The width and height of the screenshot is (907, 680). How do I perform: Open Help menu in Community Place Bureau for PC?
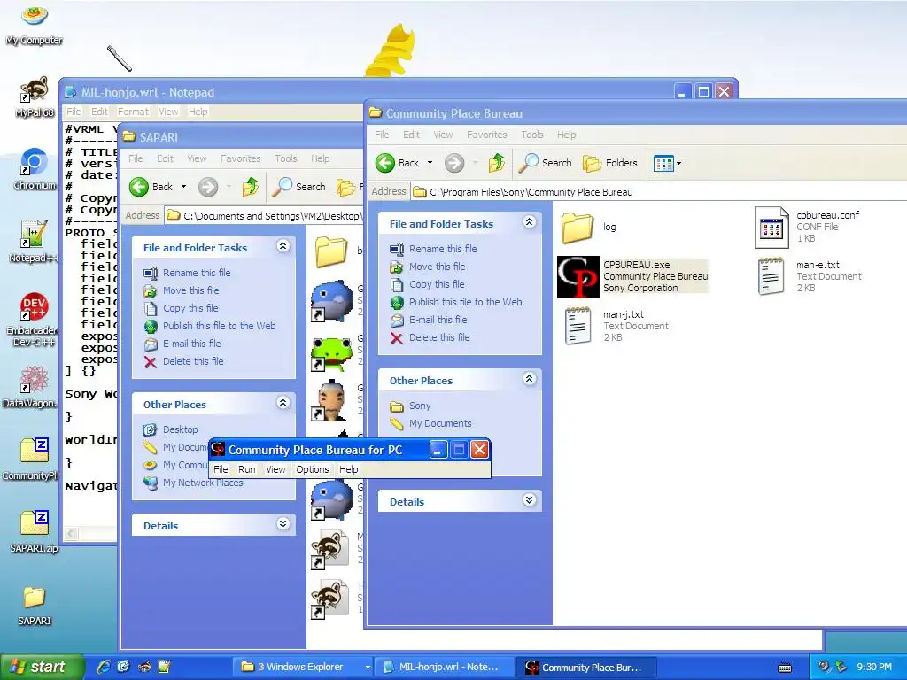click(348, 469)
